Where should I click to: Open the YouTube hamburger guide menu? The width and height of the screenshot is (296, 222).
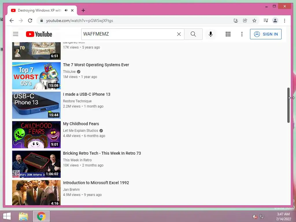[16, 34]
